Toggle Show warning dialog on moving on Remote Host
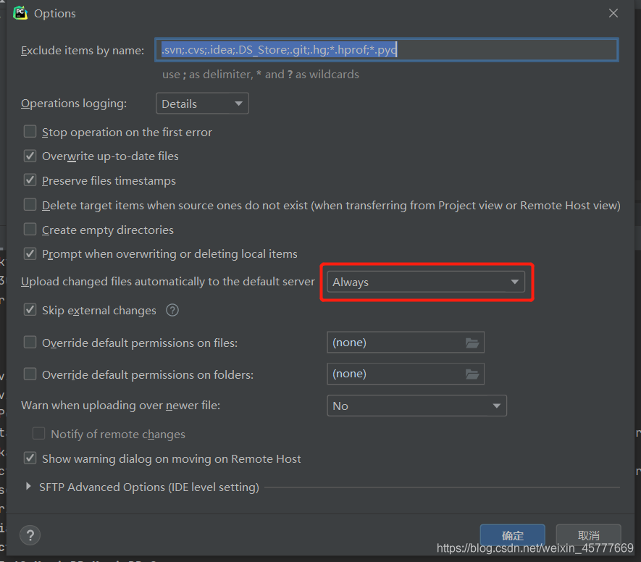This screenshot has width=641, height=562. click(30, 458)
